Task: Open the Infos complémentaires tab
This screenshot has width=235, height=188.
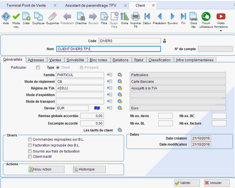Action: 195,60
